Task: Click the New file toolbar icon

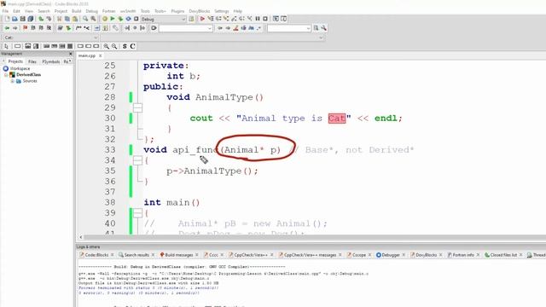Action: point(7,19)
